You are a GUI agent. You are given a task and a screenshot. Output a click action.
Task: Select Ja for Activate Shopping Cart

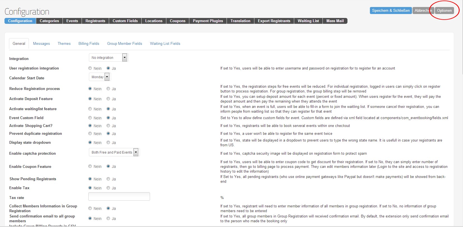click(108, 126)
